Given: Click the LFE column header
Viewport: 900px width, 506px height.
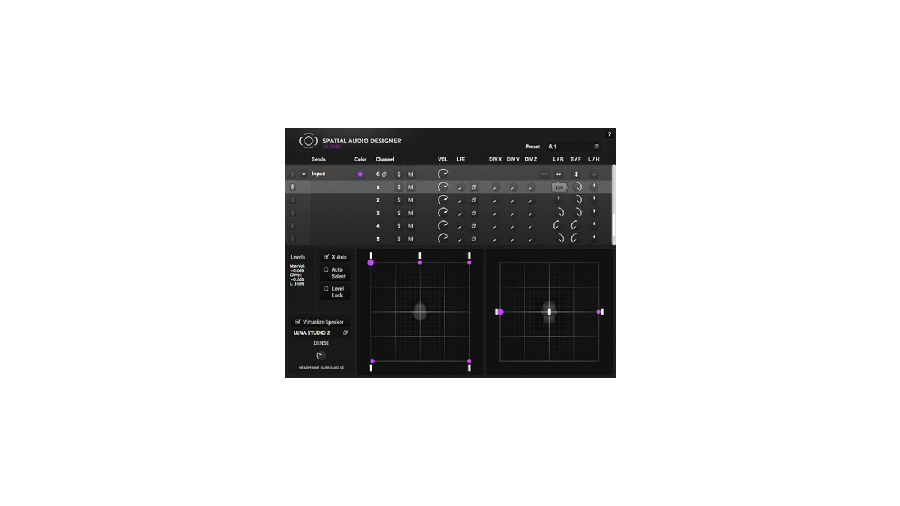Looking at the screenshot, I should tap(461, 160).
